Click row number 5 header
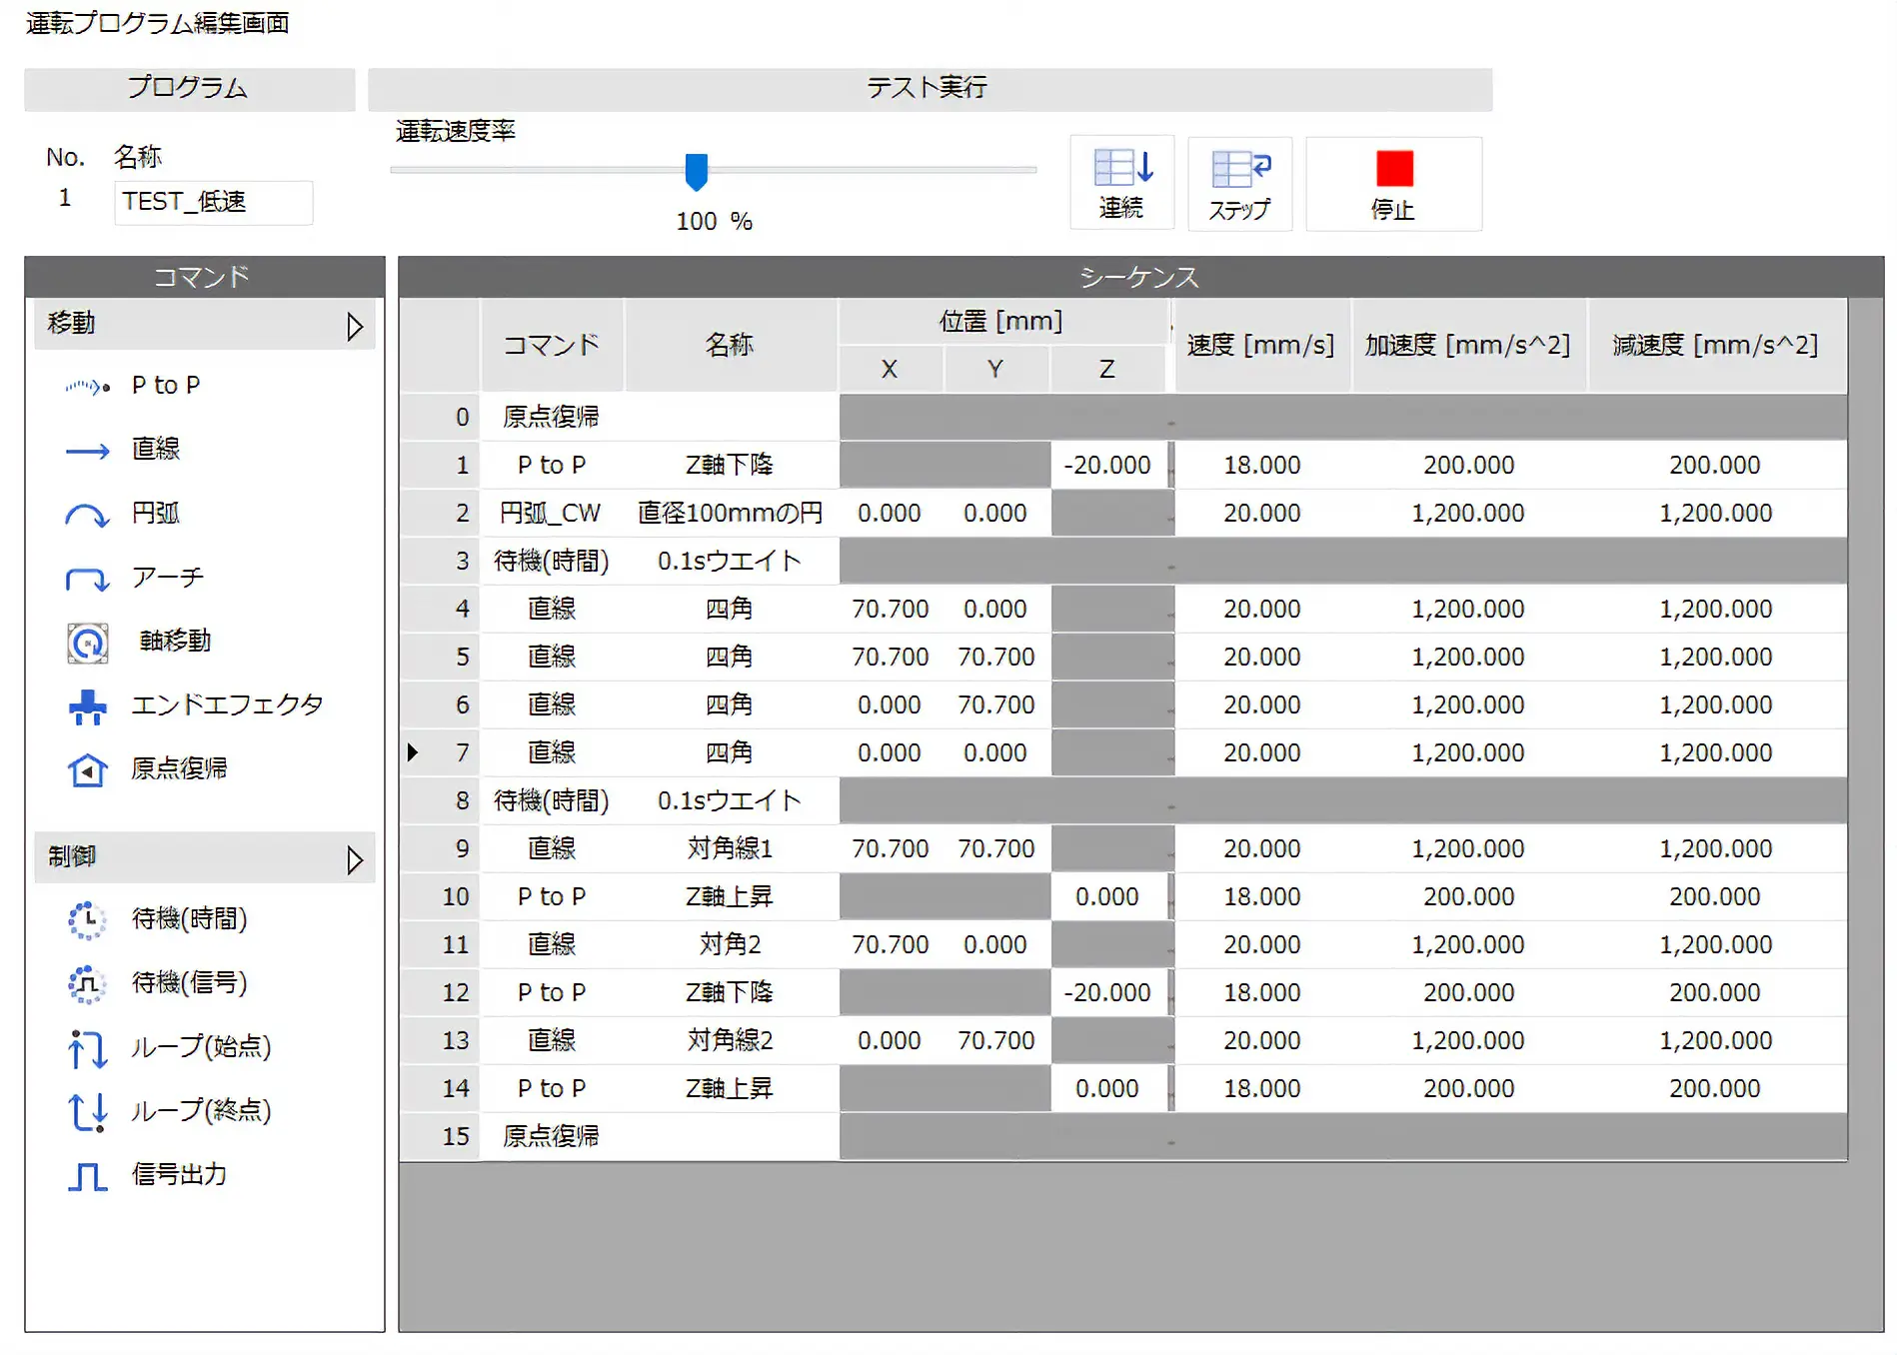The width and height of the screenshot is (1897, 1355). (x=440, y=657)
